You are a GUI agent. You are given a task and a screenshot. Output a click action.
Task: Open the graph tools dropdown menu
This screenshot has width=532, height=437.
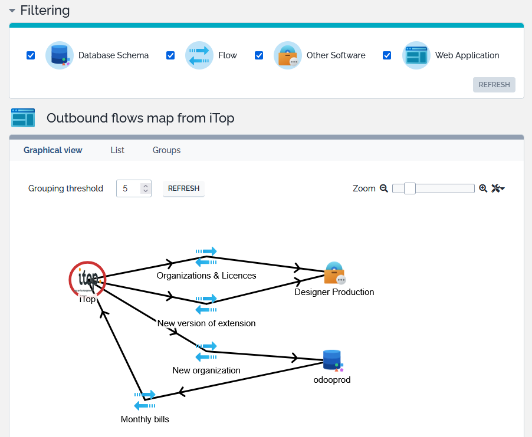coord(498,188)
